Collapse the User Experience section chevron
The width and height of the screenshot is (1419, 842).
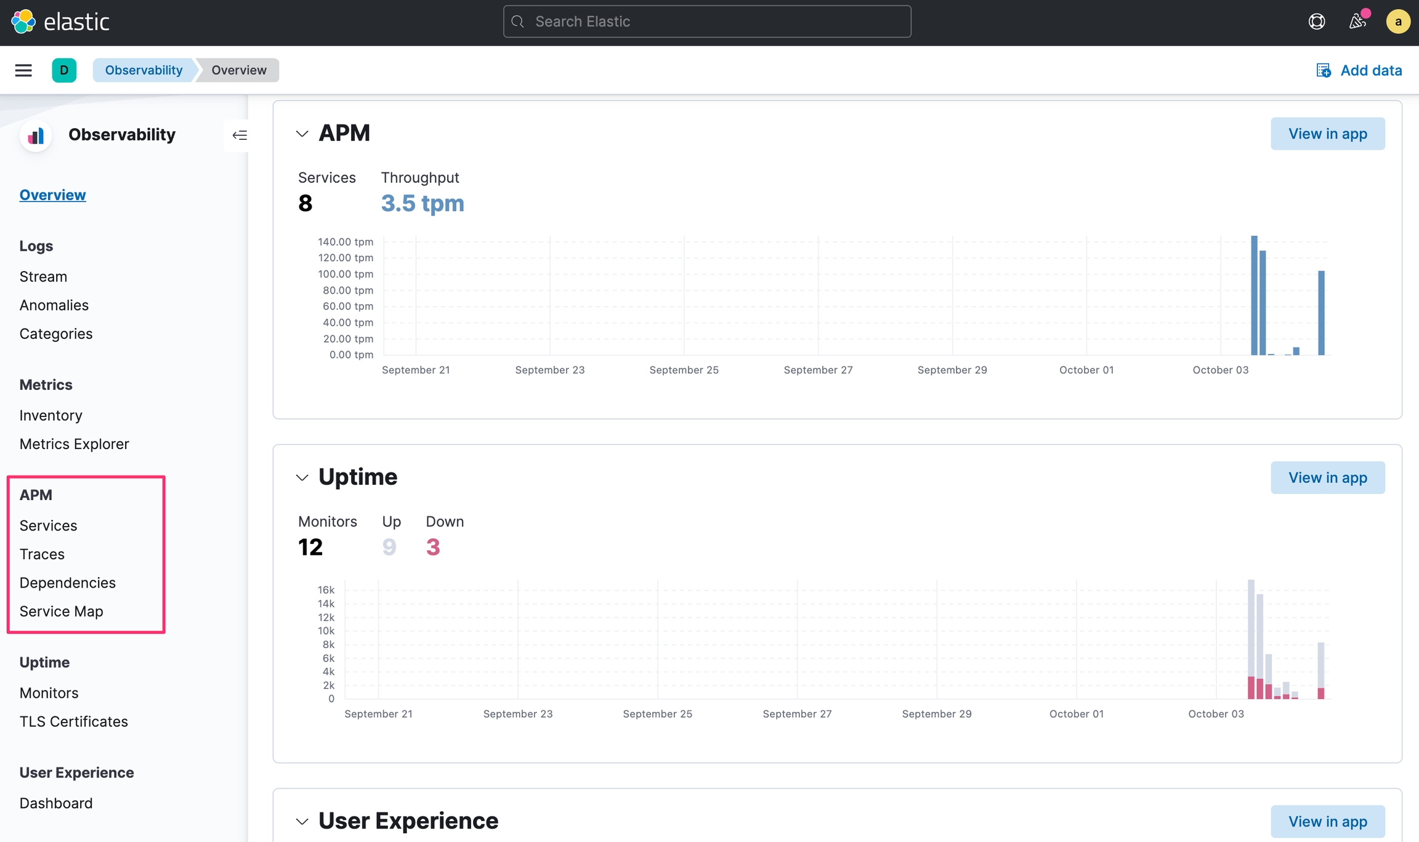pyautogui.click(x=302, y=821)
